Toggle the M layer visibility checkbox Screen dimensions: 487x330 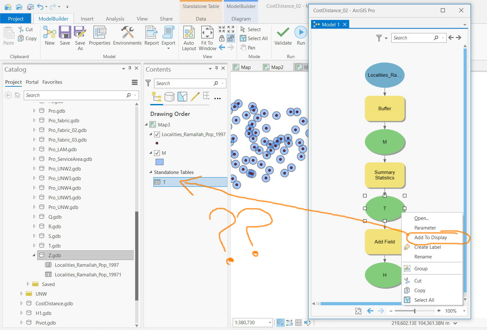tap(157, 153)
